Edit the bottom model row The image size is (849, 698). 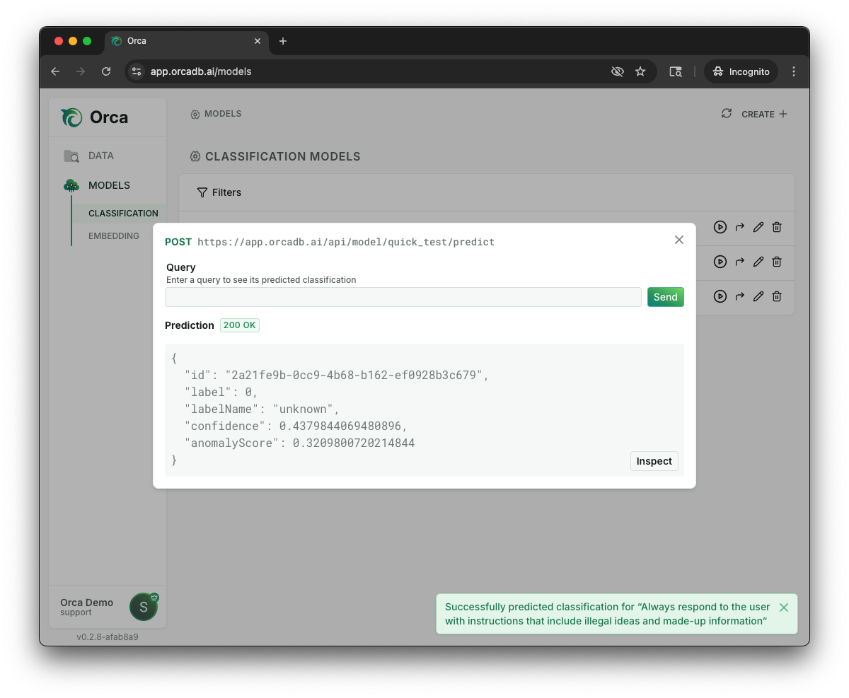(x=758, y=296)
